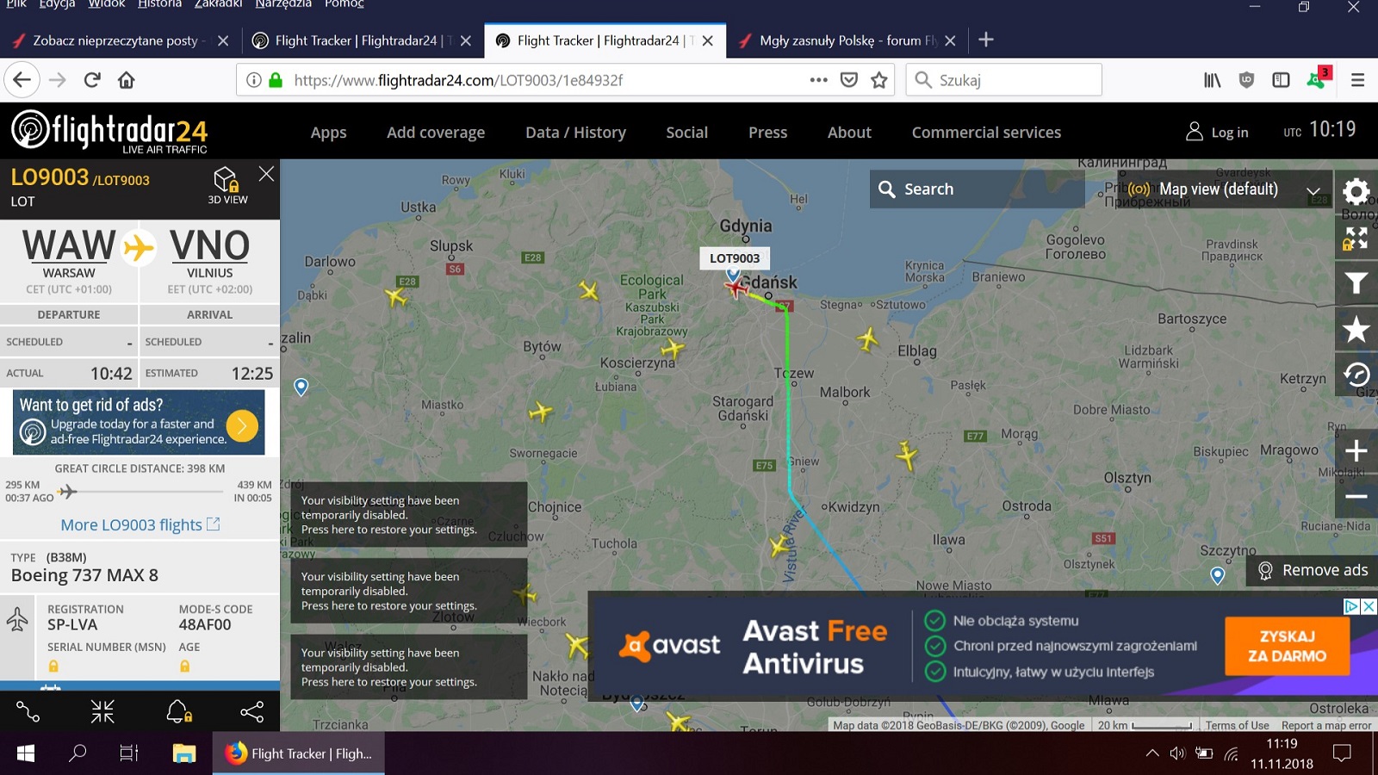The image size is (1378, 775).
Task: Click Log in
Action: [1217, 132]
